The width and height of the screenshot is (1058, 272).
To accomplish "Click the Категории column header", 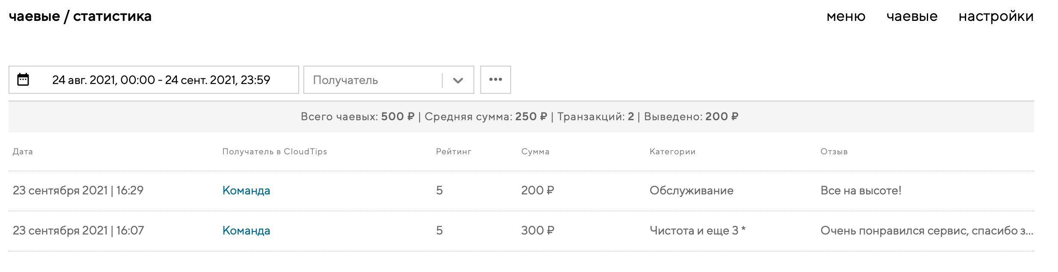I will 672,152.
